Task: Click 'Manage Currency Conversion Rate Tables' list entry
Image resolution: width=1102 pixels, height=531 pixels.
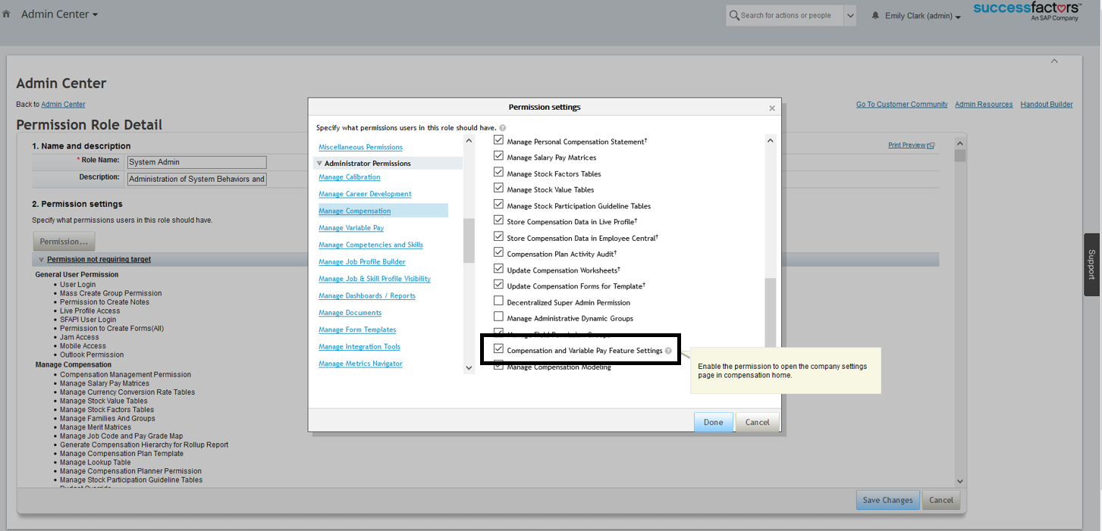Action: (127, 392)
